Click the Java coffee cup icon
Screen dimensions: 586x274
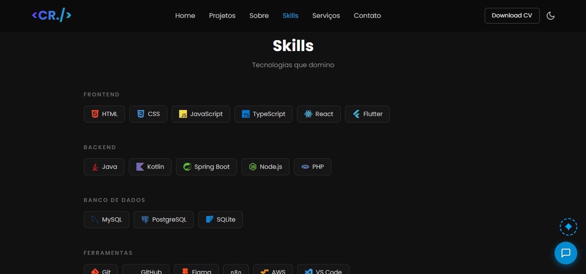tap(95, 167)
